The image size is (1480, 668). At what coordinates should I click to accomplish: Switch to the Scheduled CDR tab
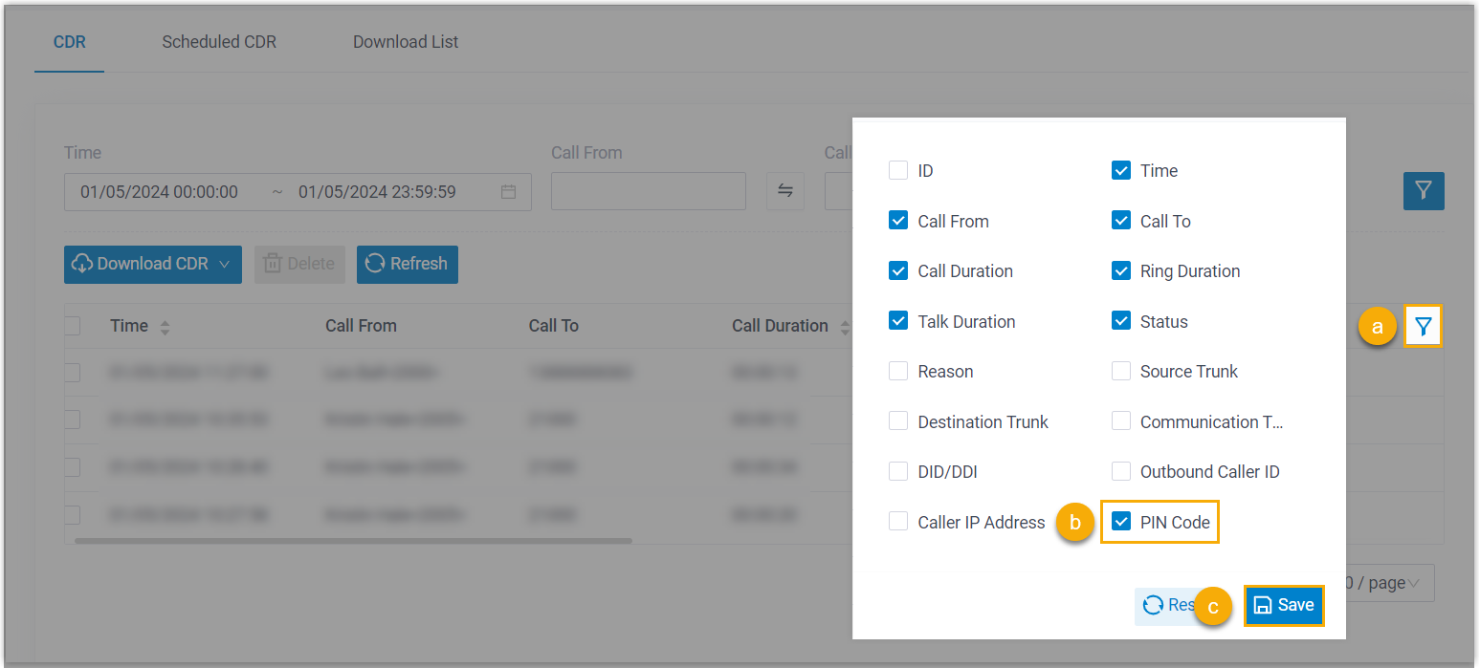pyautogui.click(x=218, y=41)
